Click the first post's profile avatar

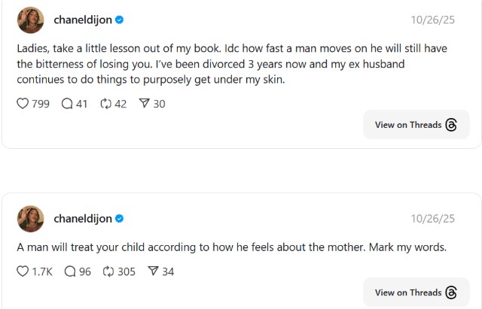point(30,20)
